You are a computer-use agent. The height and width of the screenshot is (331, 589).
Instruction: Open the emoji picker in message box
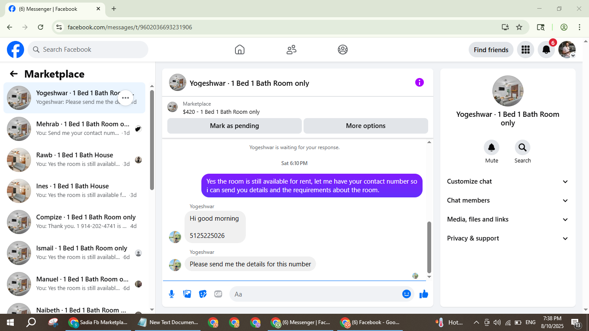tap(407, 294)
